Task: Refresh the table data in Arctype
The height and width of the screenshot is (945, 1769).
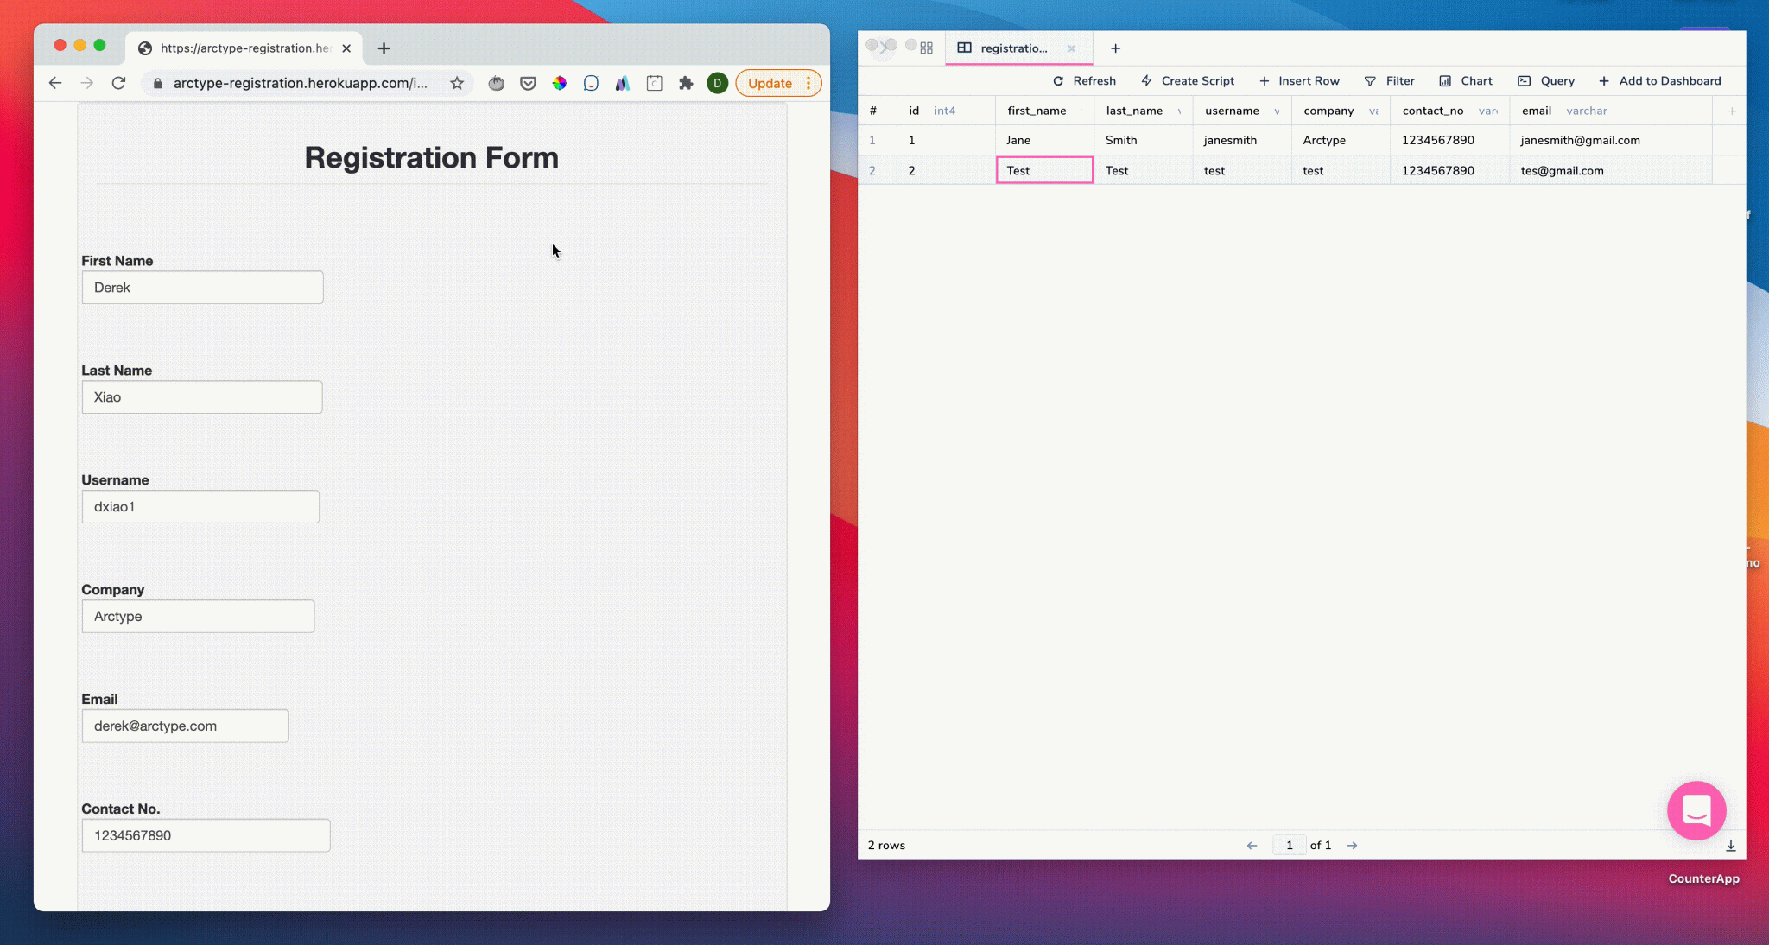Action: click(1085, 80)
